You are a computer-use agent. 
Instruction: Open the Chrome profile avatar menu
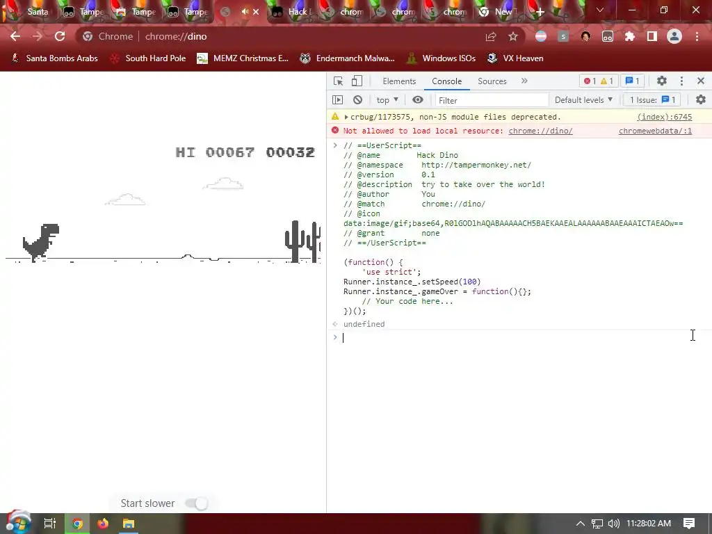(x=674, y=36)
